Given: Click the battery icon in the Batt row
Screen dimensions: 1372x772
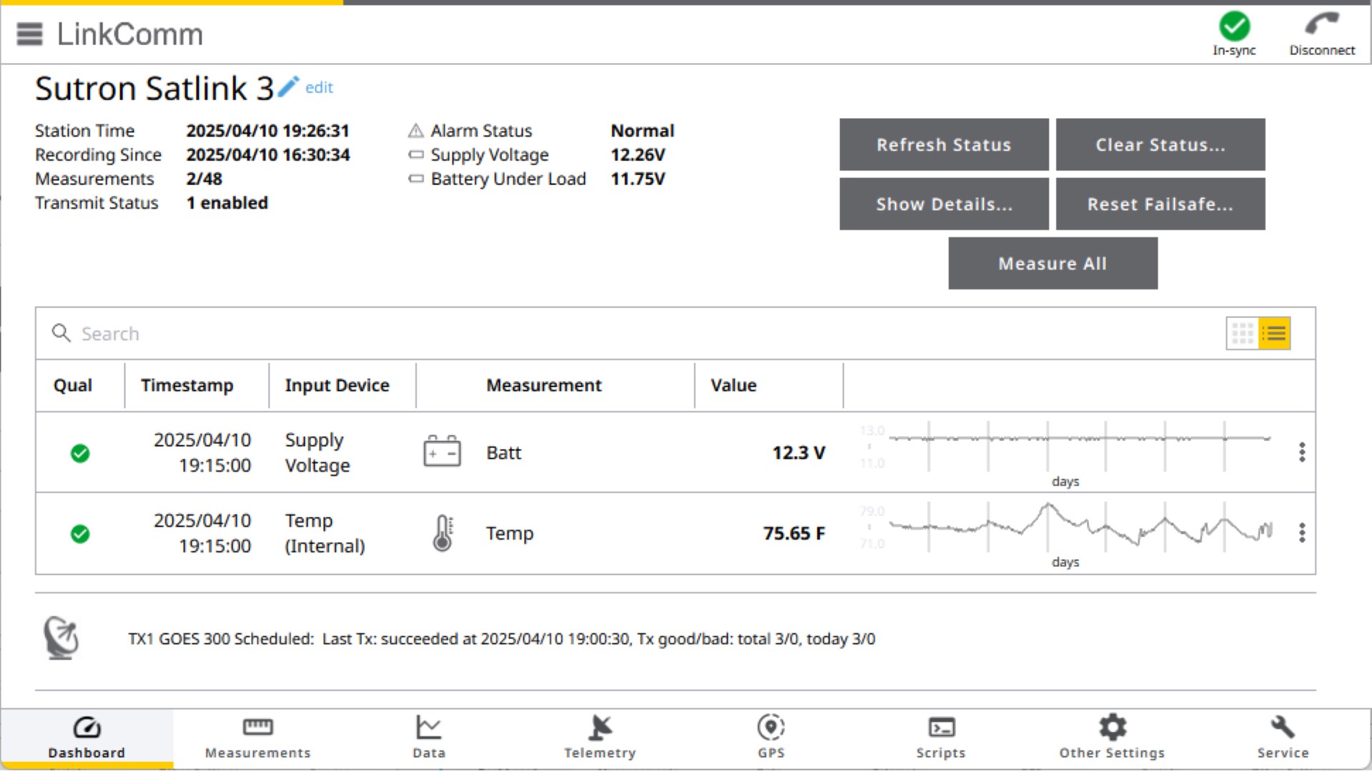Looking at the screenshot, I should coord(442,451).
